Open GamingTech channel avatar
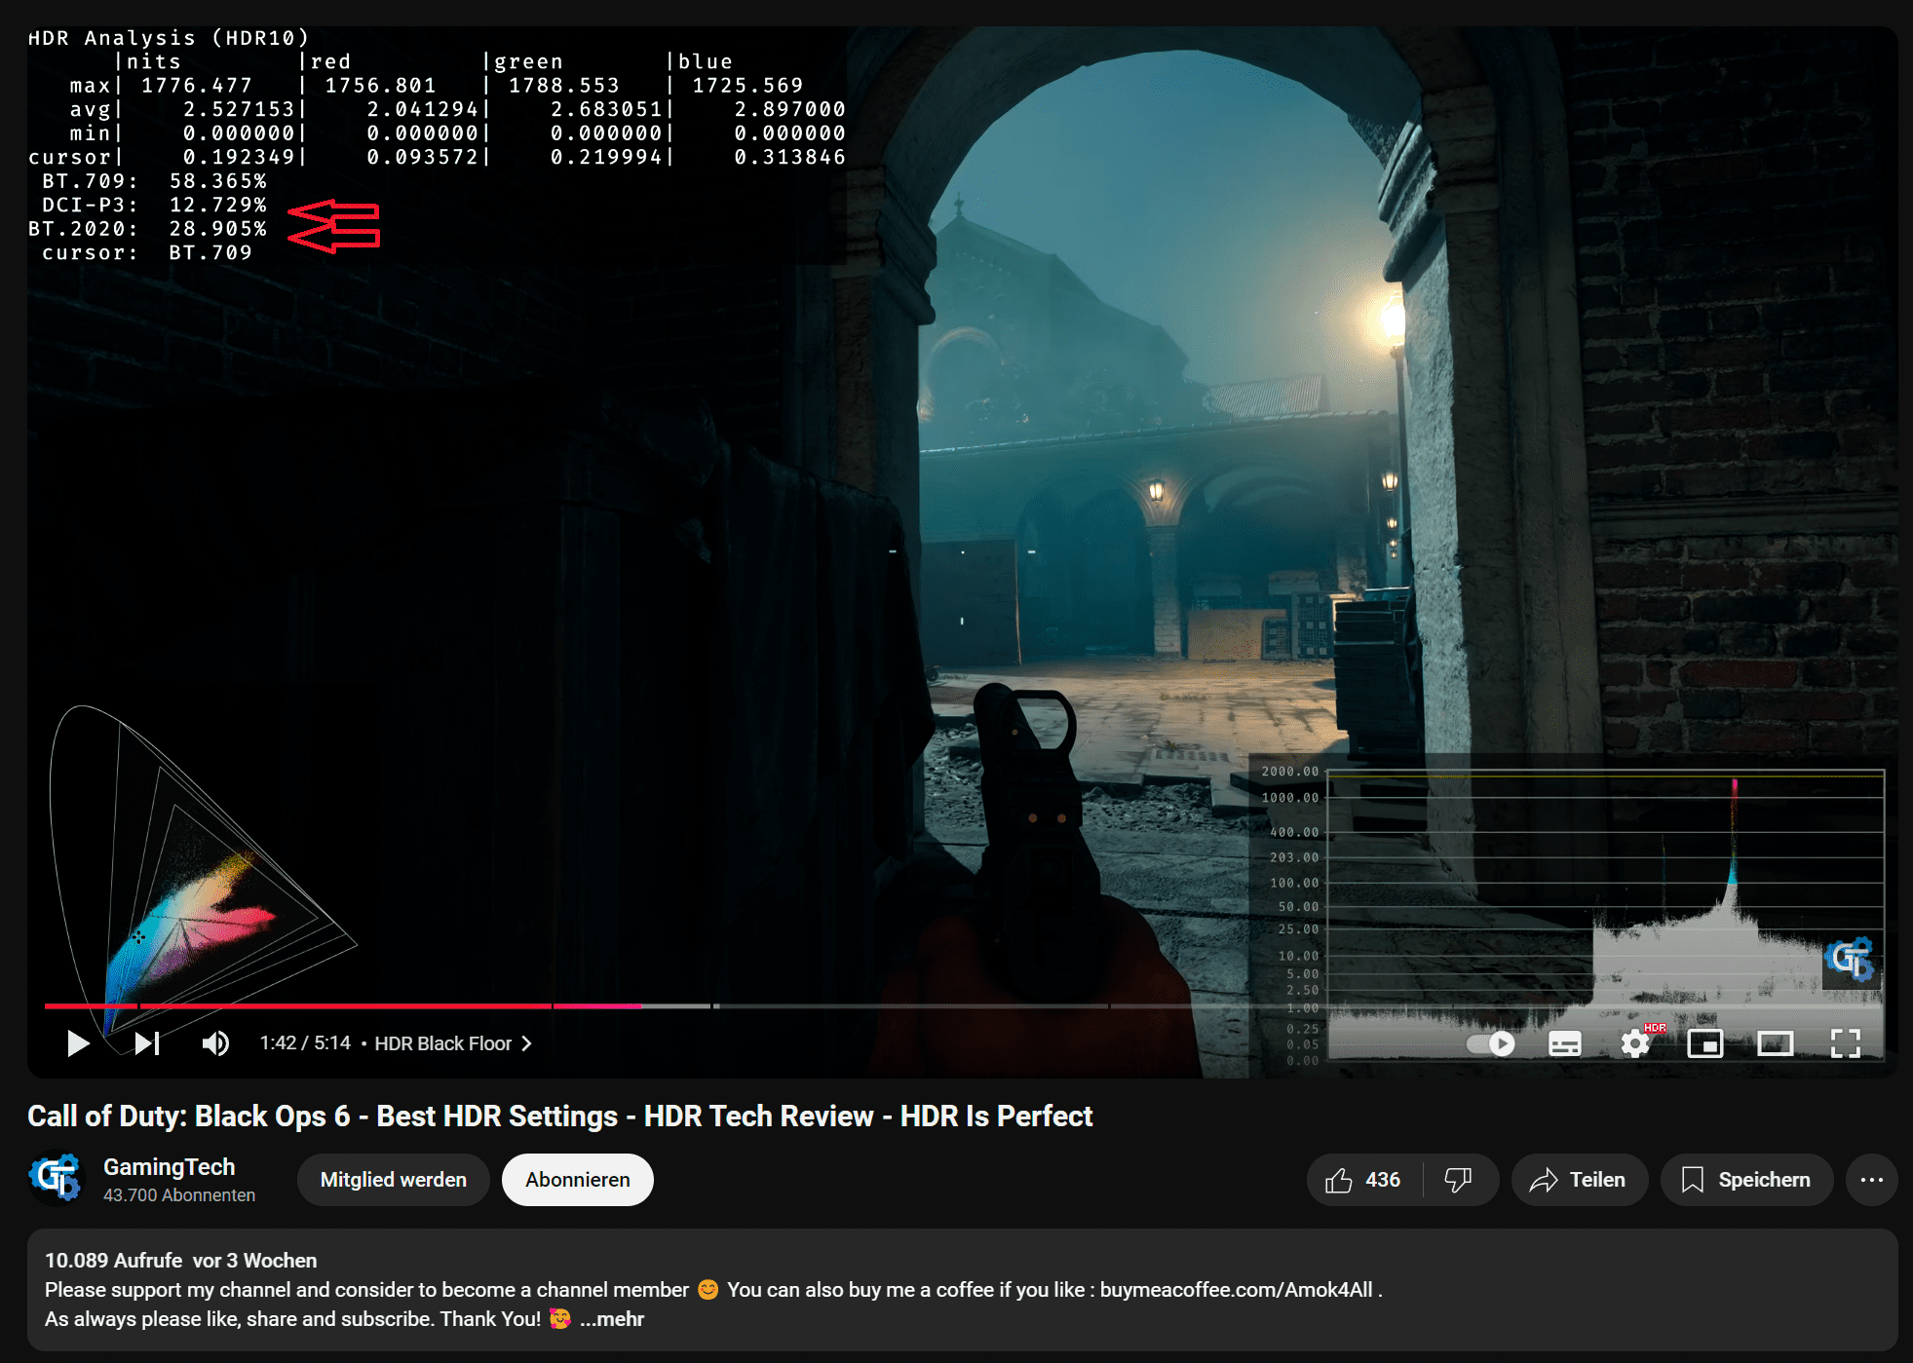Screen dimensions: 1913x1363 pos(56,1179)
